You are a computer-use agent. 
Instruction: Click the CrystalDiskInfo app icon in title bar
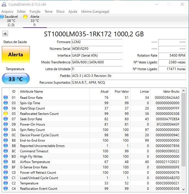4,4
